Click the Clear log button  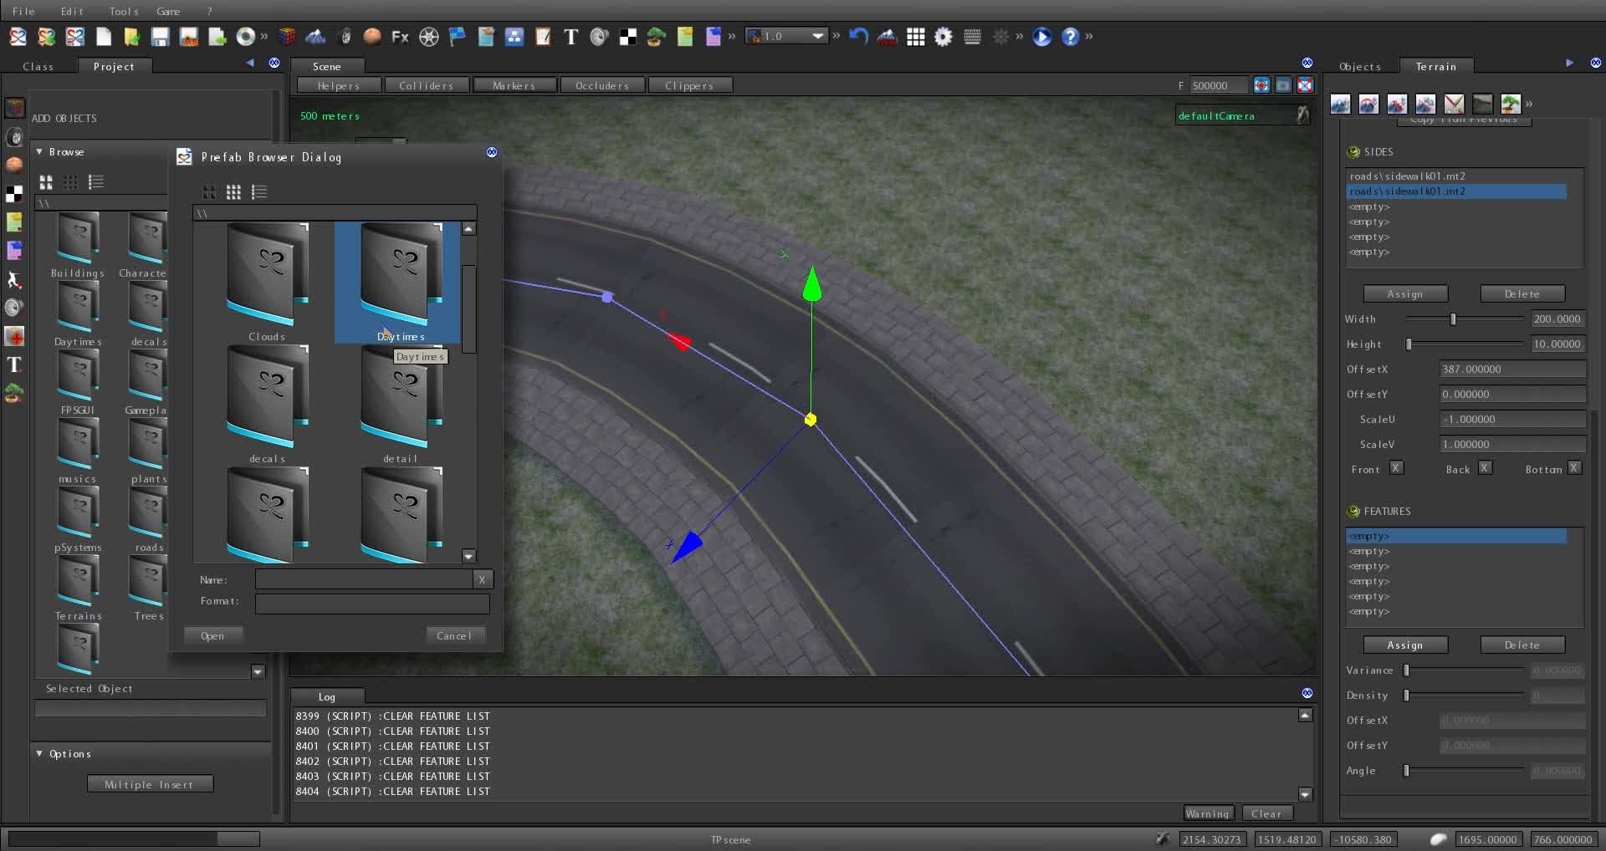point(1266,813)
